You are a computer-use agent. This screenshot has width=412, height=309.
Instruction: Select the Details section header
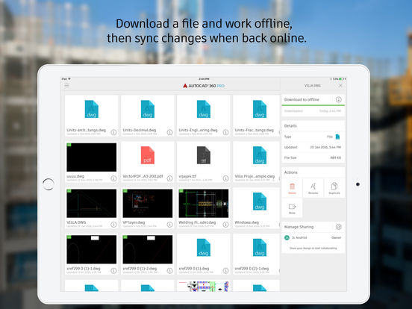[290, 126]
